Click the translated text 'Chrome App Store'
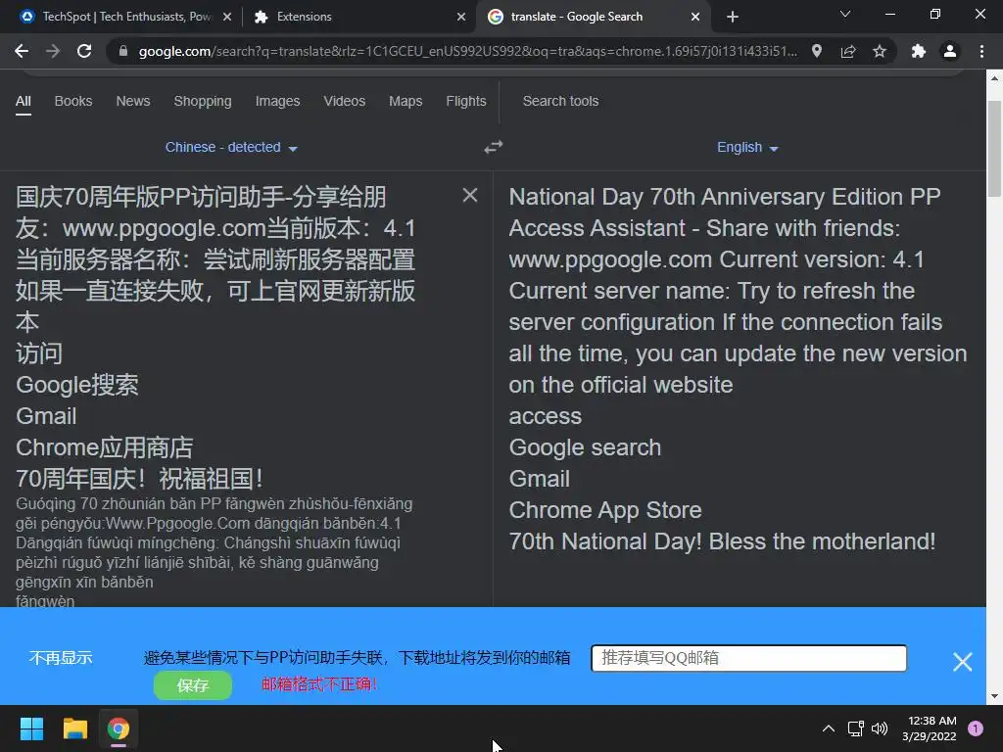This screenshot has width=1003, height=752. coord(605,510)
